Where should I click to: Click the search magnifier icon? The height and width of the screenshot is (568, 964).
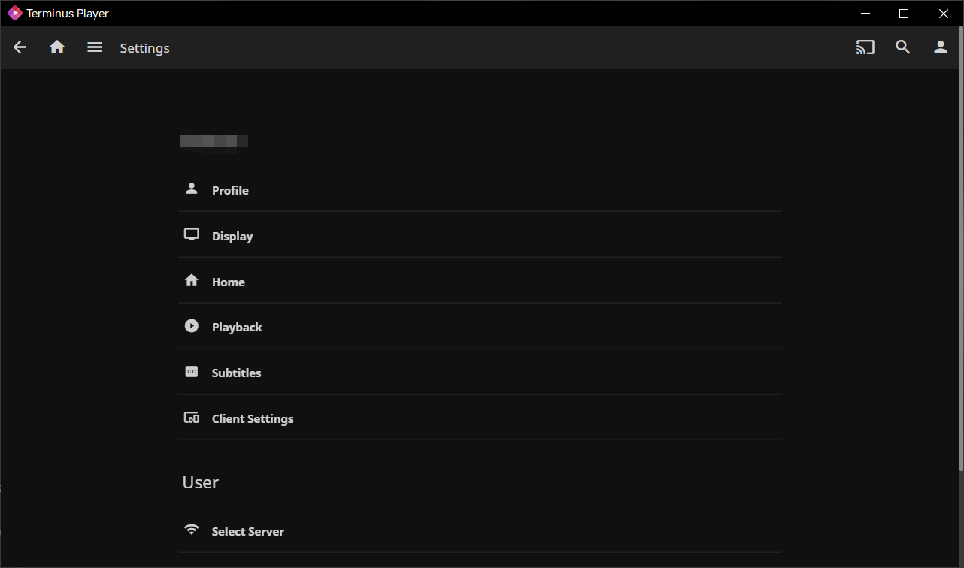pos(903,47)
